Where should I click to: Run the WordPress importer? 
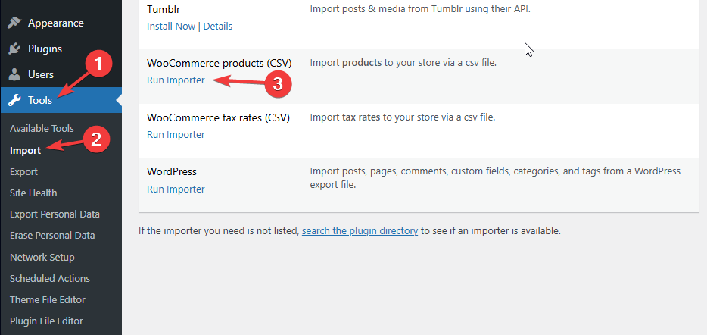tap(176, 189)
